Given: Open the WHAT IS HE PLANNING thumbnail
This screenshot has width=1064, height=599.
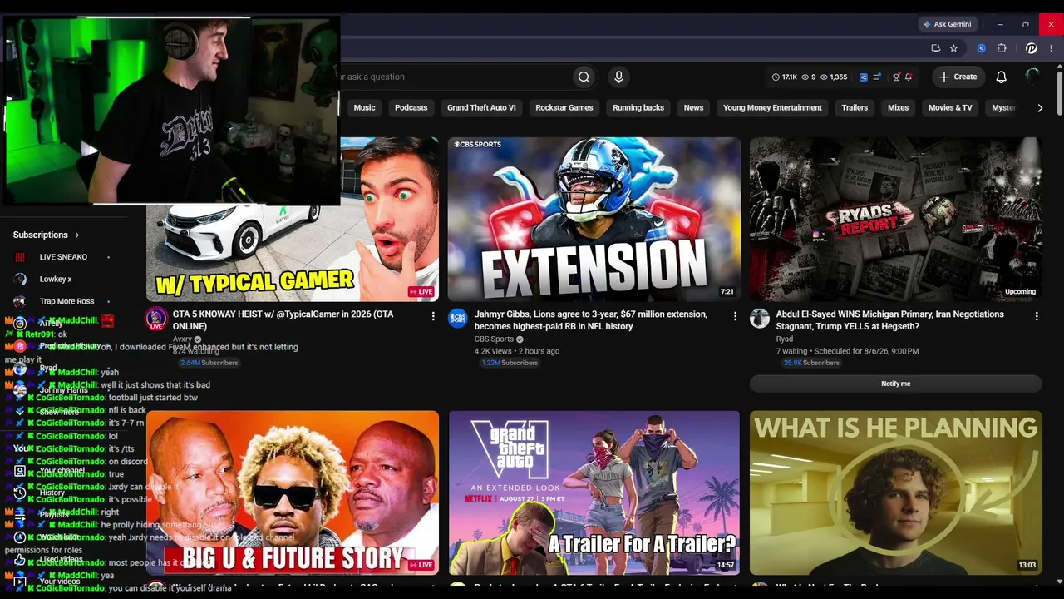Looking at the screenshot, I should pos(896,493).
